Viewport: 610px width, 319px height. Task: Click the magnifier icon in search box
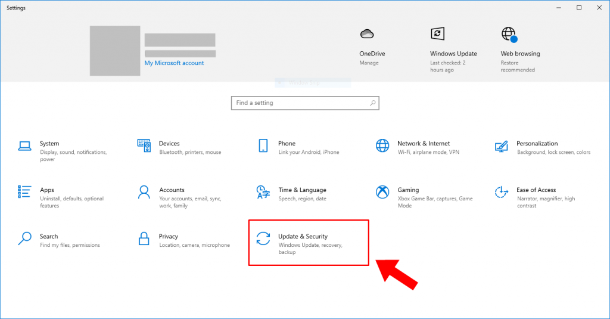point(373,103)
